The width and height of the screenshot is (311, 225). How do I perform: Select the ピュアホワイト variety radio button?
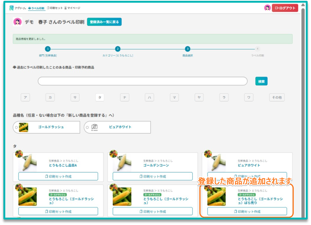click(x=87, y=127)
